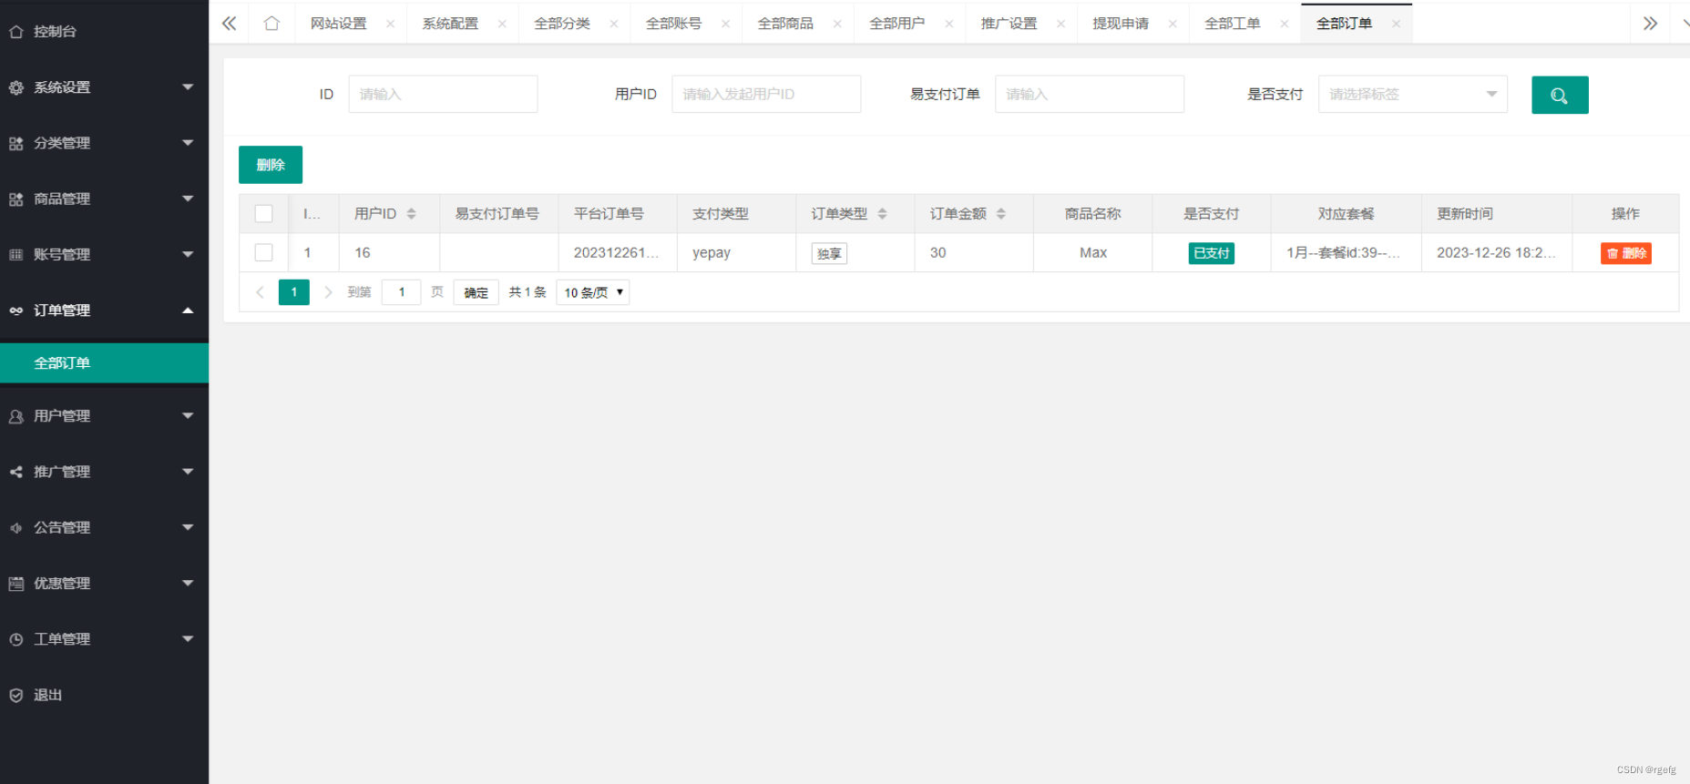This screenshot has height=784, width=1690.
Task: Click the green 删除 batch delete button
Action: coord(271,165)
